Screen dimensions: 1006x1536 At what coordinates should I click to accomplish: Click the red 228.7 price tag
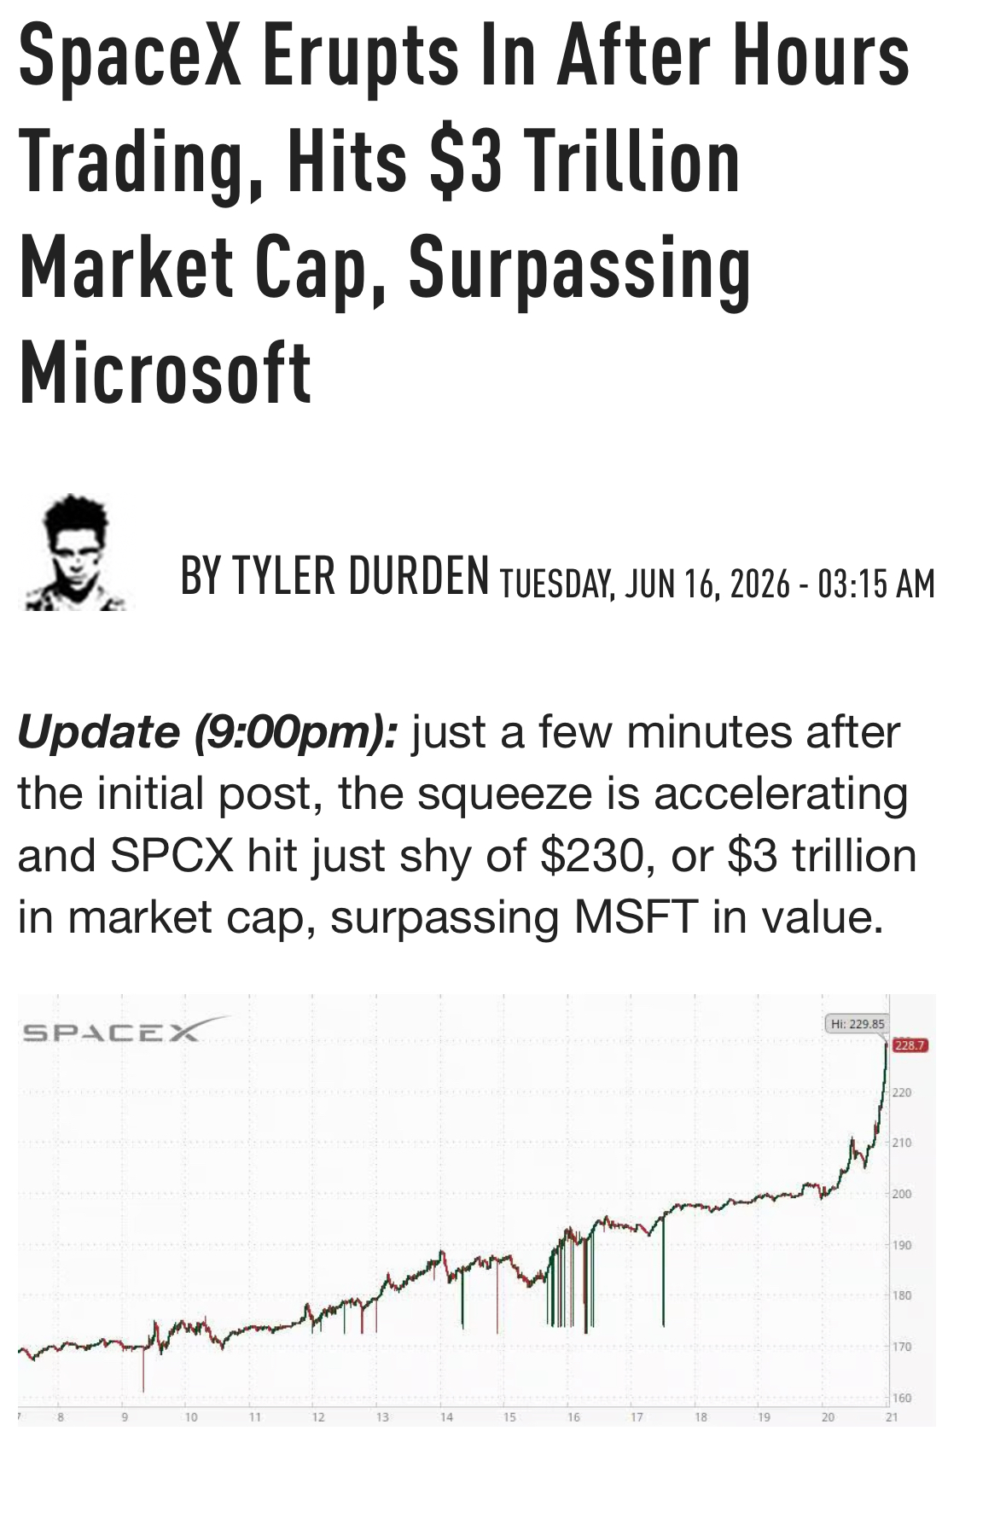(910, 1045)
